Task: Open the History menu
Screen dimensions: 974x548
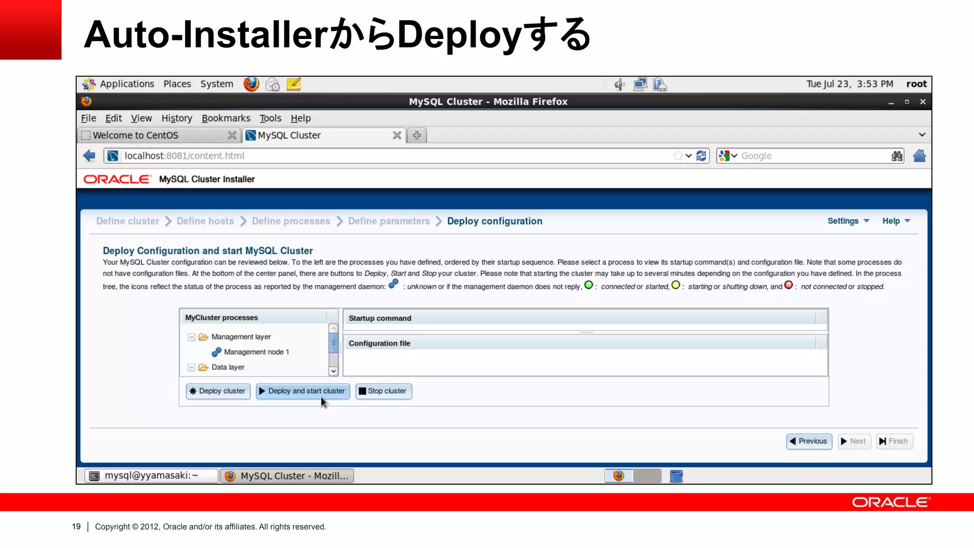Action: (x=176, y=118)
